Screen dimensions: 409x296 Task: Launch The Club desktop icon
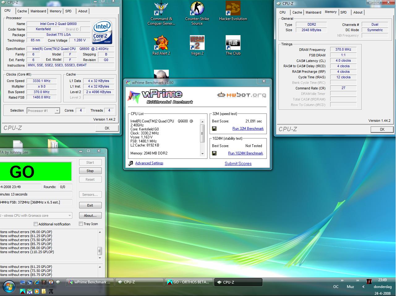pyautogui.click(x=233, y=45)
